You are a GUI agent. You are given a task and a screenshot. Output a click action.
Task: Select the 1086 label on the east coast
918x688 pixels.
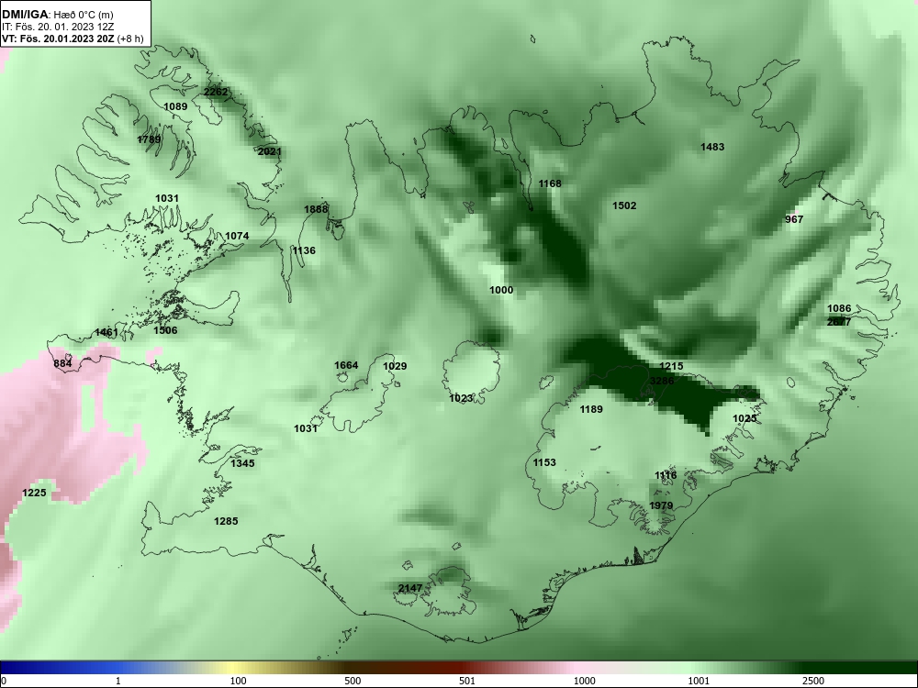[839, 308]
